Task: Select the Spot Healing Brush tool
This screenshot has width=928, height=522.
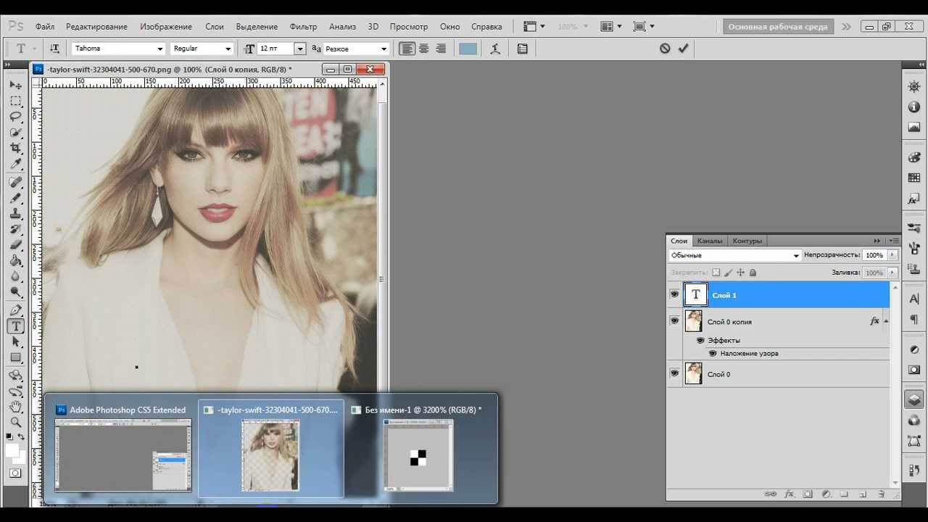Action: (x=15, y=182)
